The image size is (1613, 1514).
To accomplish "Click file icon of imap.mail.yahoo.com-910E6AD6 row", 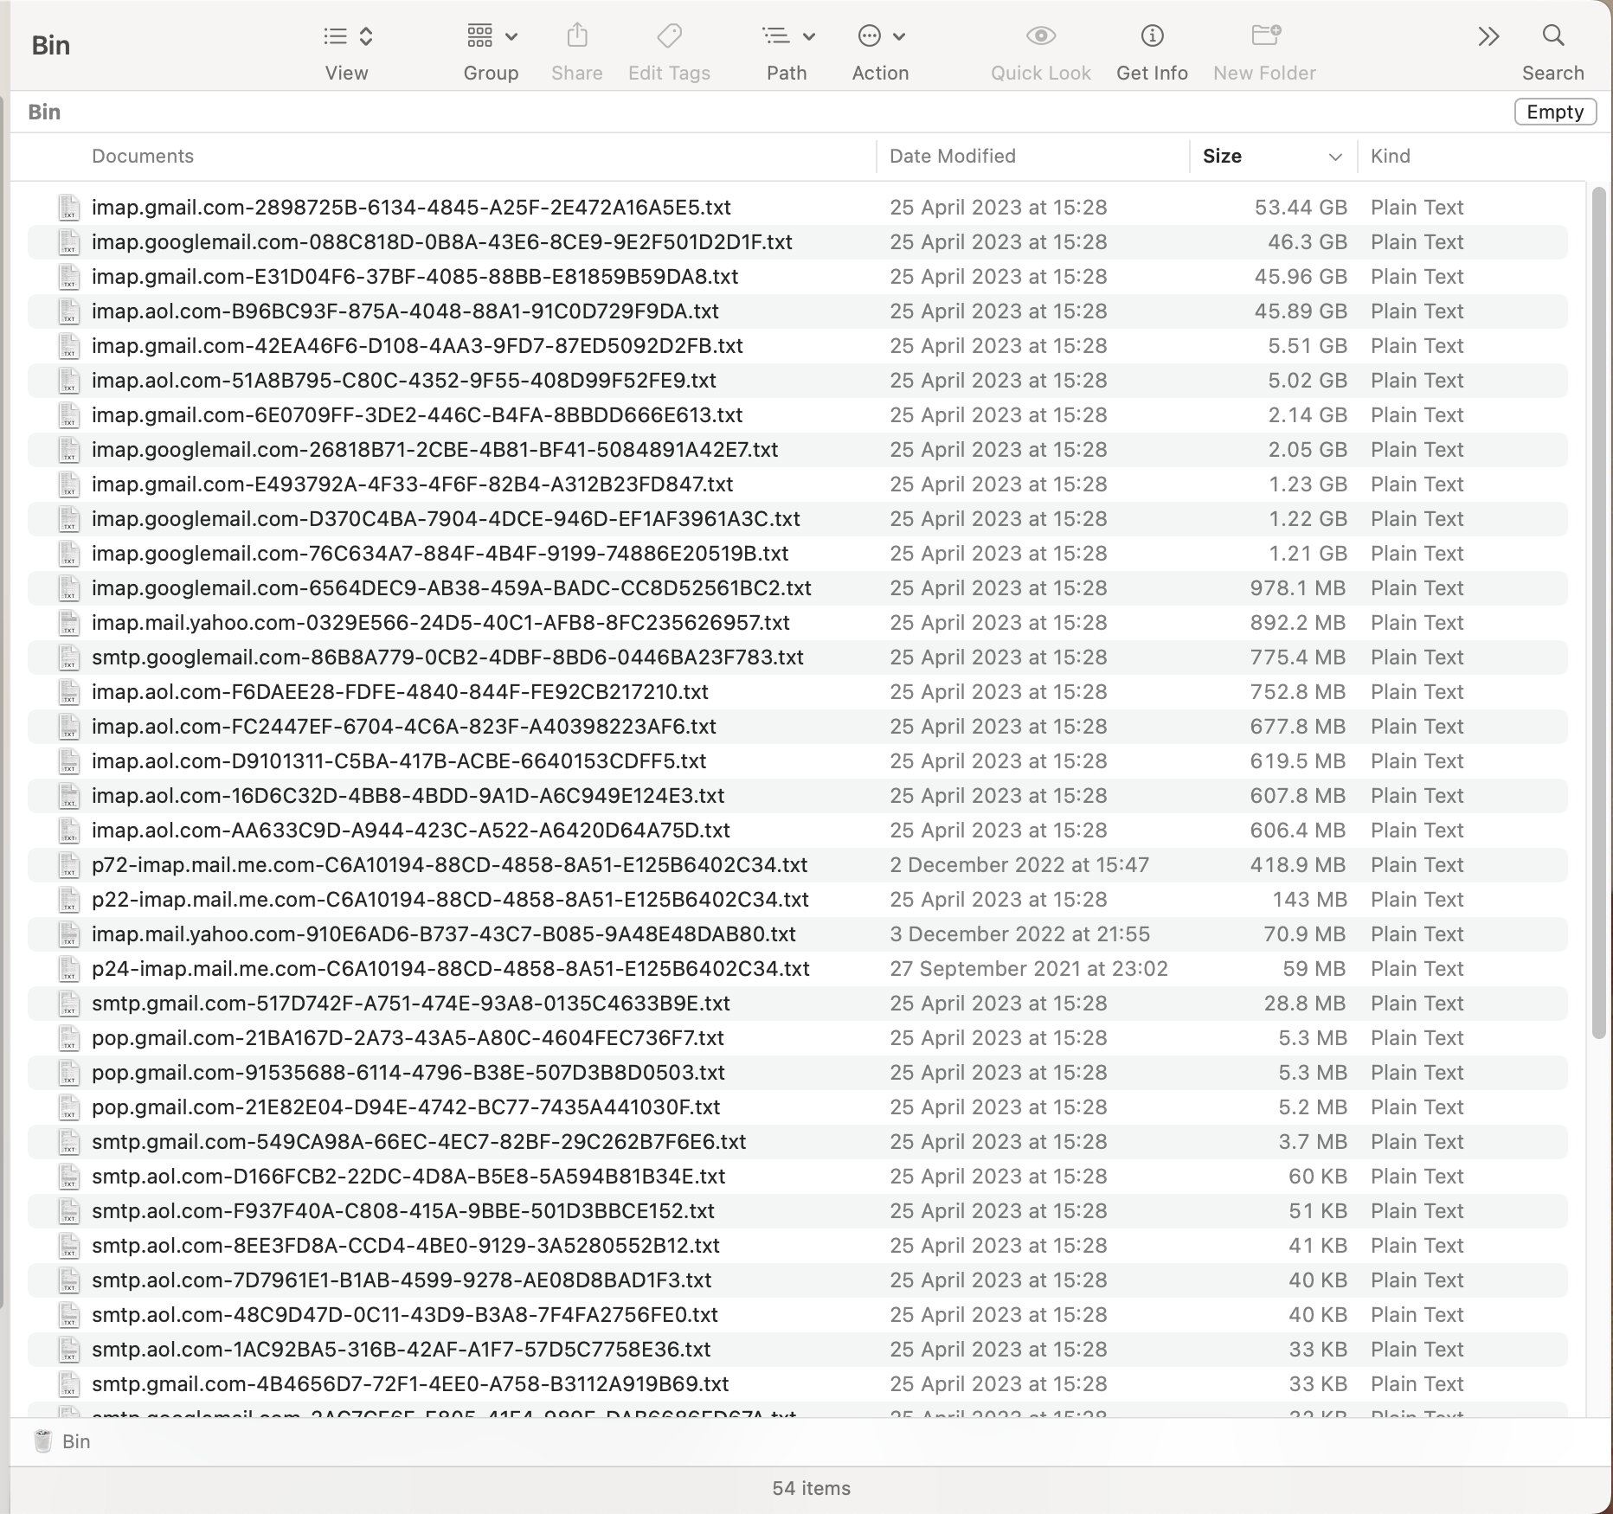I will pos(69,934).
